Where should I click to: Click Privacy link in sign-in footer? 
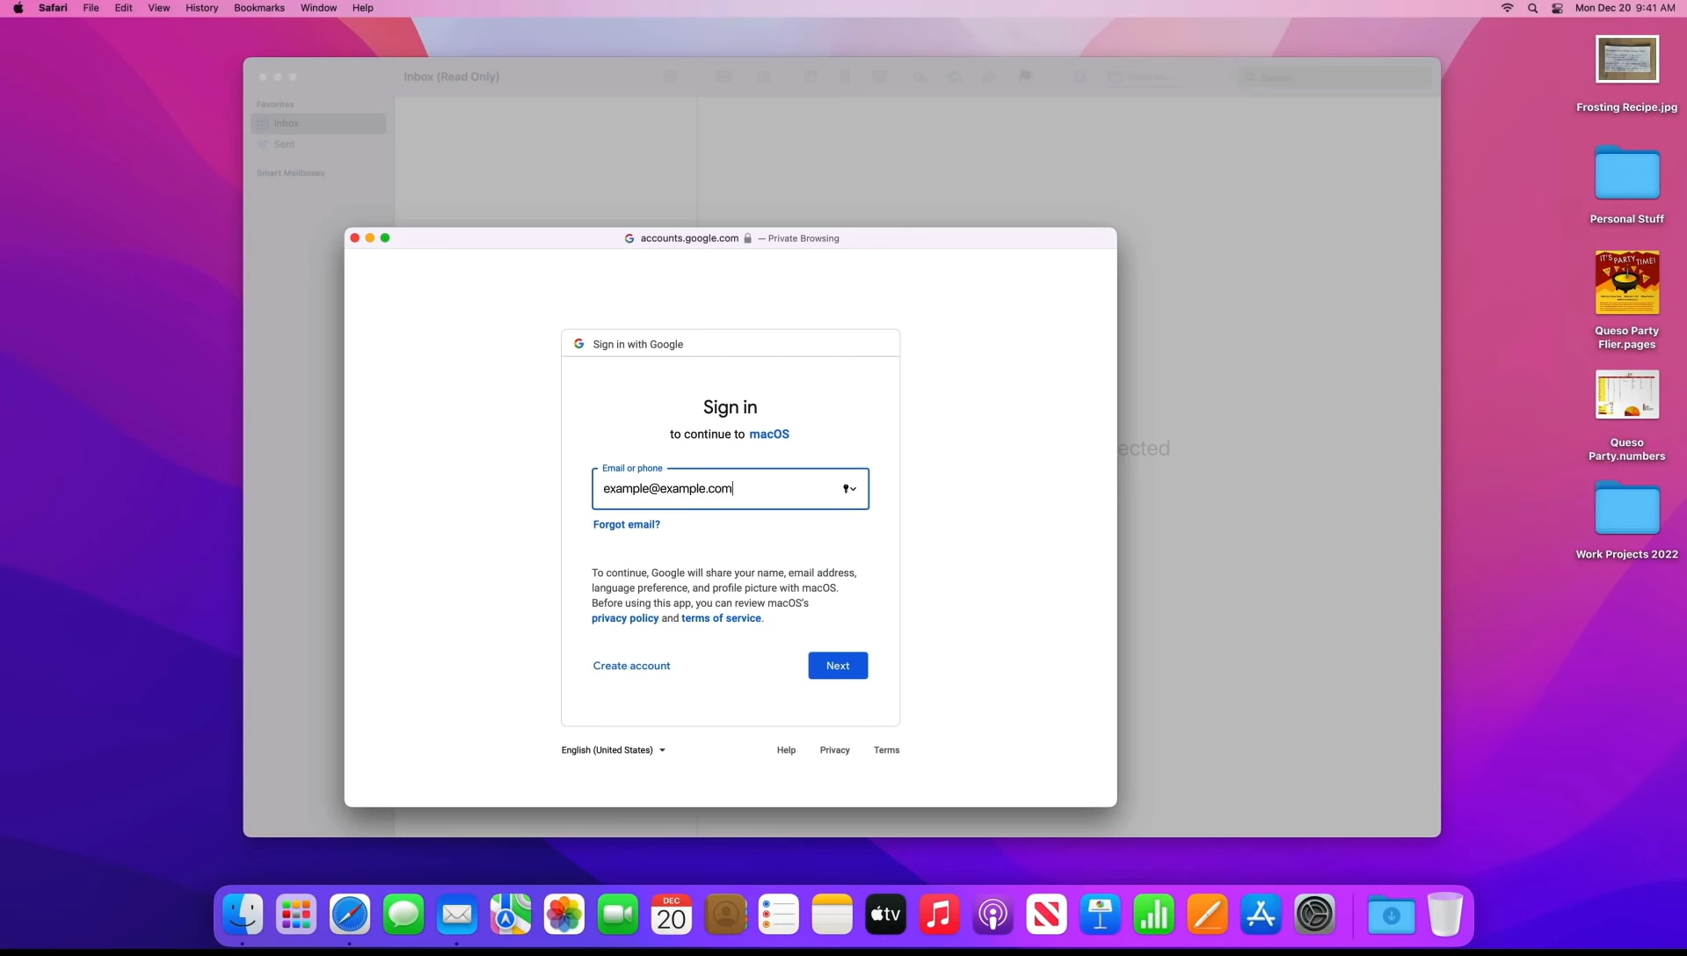(834, 750)
